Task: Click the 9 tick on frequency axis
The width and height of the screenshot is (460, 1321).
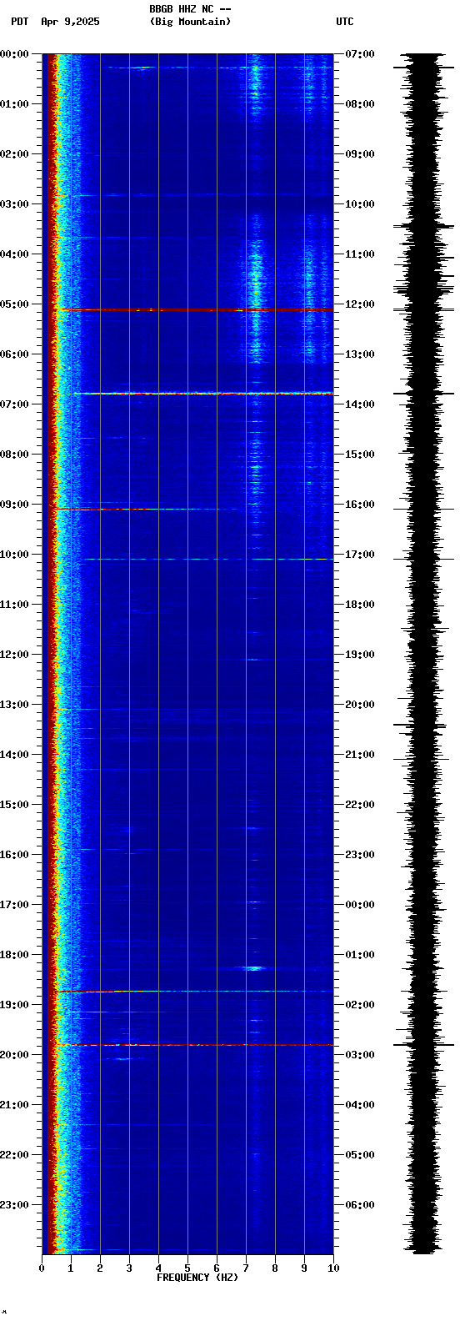Action: coord(304,1268)
